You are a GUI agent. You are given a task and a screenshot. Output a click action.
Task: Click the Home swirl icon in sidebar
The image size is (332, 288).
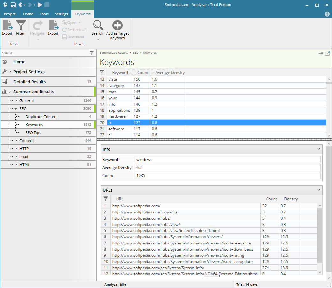click(x=4, y=62)
